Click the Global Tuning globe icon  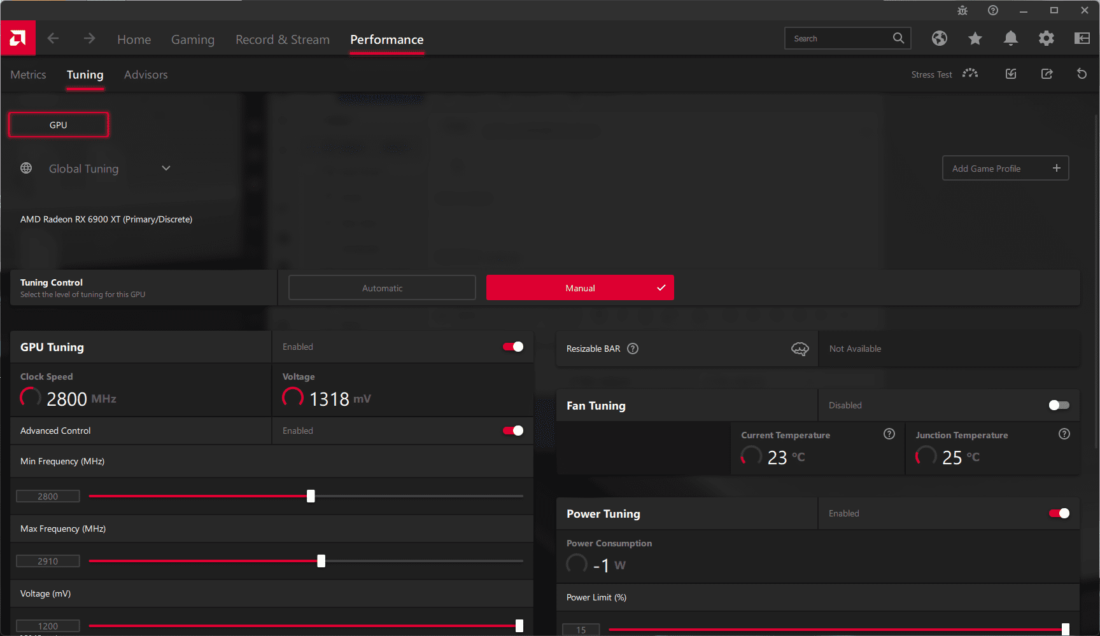tap(26, 168)
